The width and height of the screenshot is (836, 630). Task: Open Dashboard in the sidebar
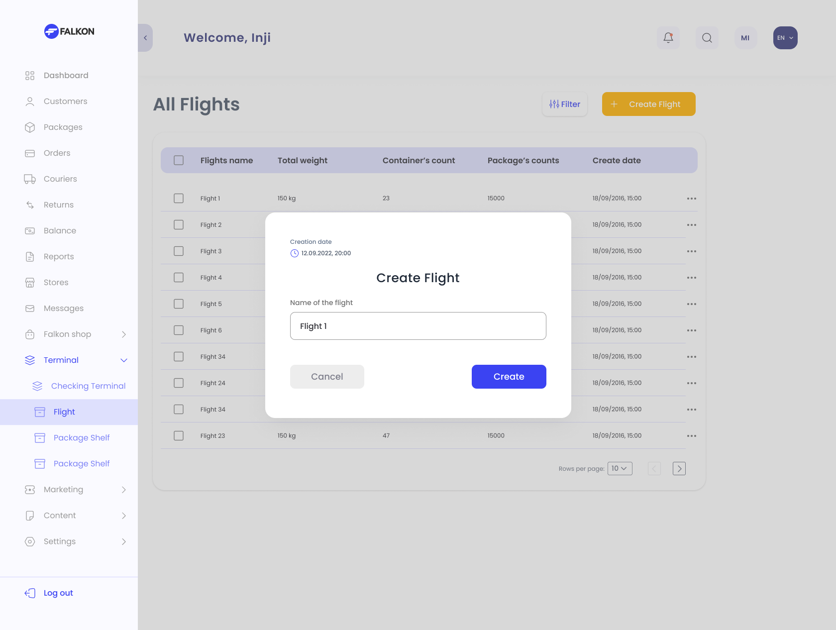[x=66, y=76]
